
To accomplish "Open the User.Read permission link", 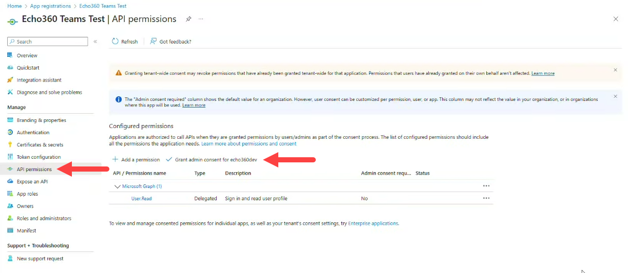I will (x=141, y=198).
